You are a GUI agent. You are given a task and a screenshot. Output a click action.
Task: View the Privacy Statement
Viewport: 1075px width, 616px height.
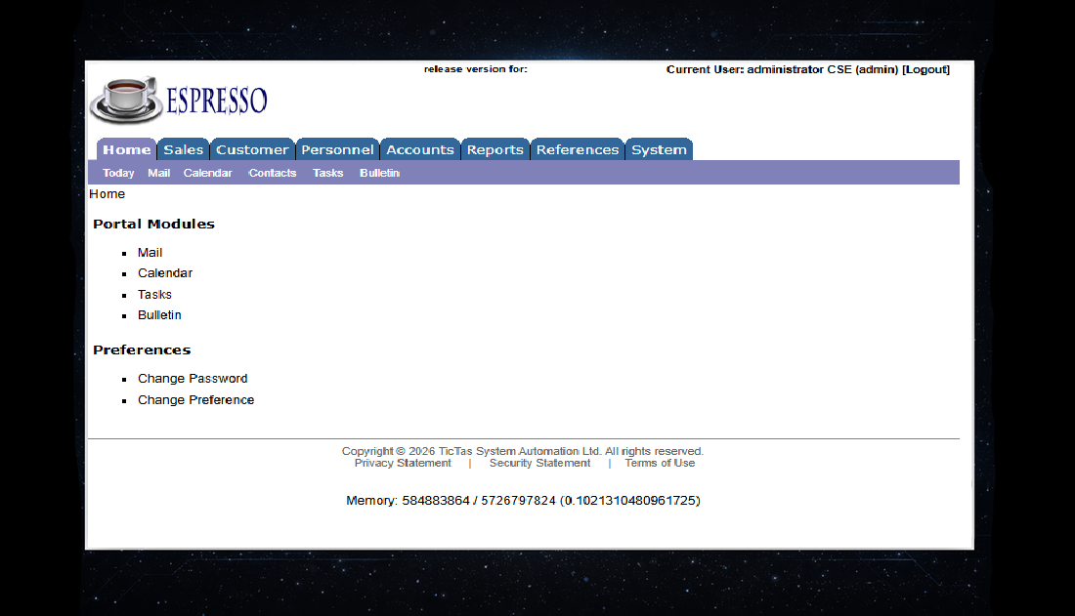pyautogui.click(x=403, y=462)
